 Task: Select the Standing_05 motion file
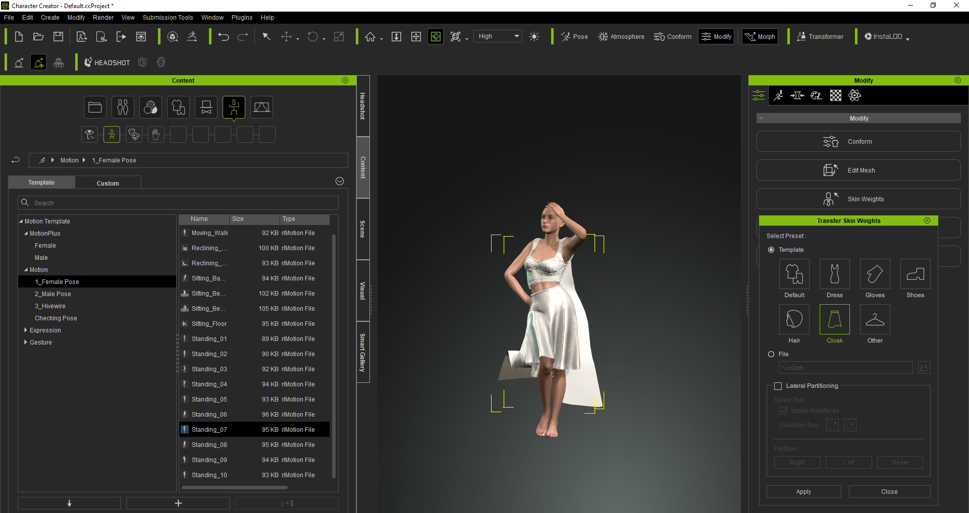pos(254,400)
